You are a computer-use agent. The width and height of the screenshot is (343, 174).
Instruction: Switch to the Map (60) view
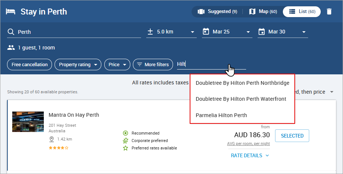click(263, 12)
